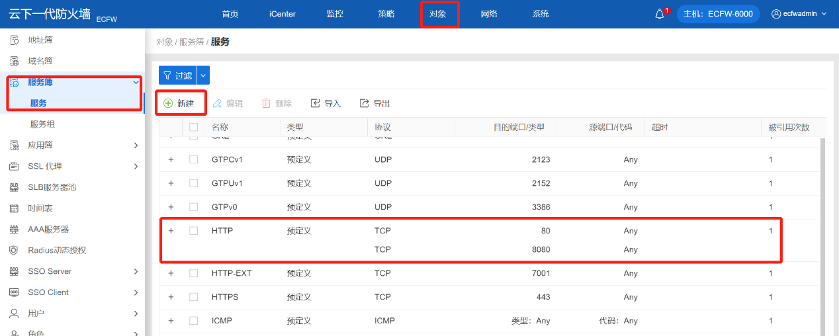Open the ecfwadmin user dropdown
Viewport: 839px width, 336px height.
click(799, 14)
